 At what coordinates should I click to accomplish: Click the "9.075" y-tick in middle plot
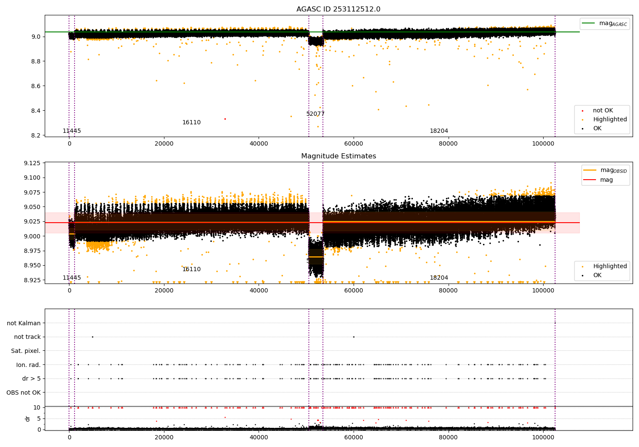33,192
